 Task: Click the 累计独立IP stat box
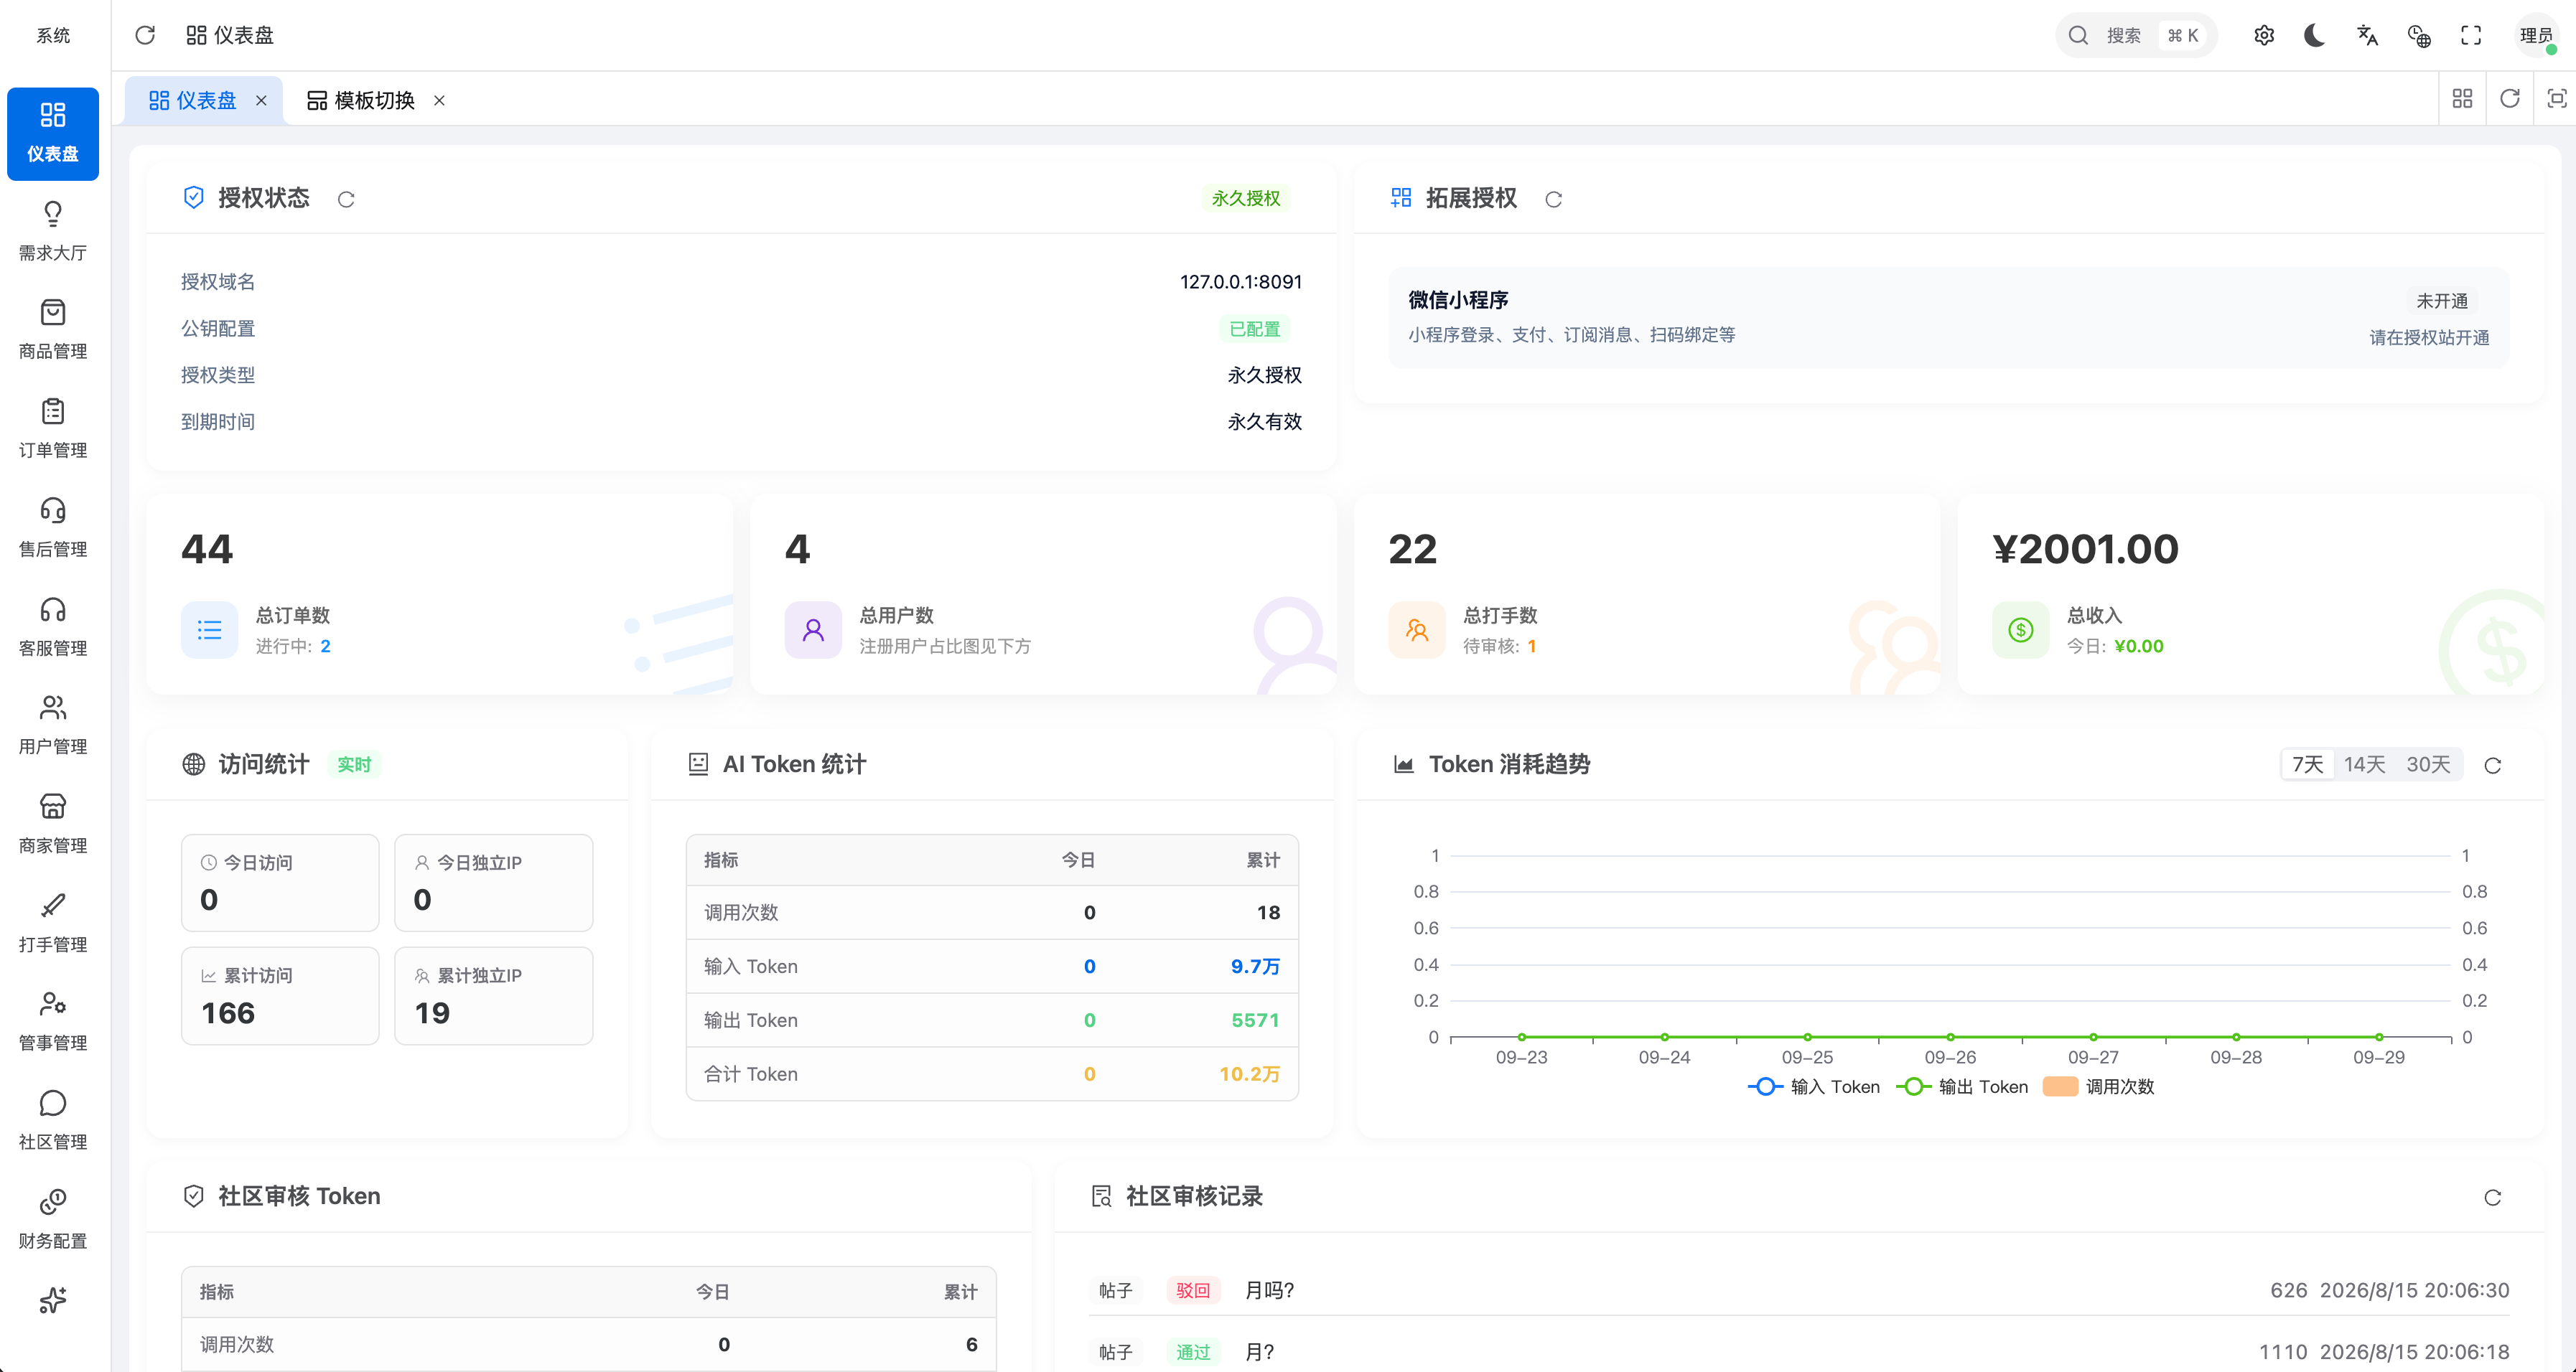point(494,995)
